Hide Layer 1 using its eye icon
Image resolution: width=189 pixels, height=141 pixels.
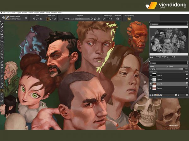151,84
